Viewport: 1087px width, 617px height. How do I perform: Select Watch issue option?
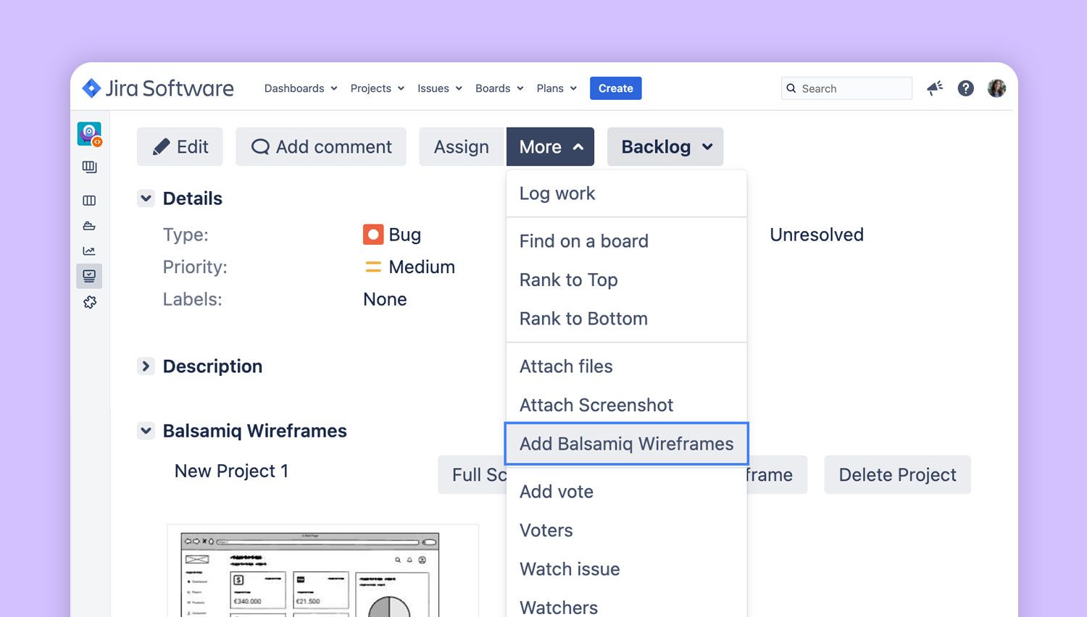(x=627, y=569)
